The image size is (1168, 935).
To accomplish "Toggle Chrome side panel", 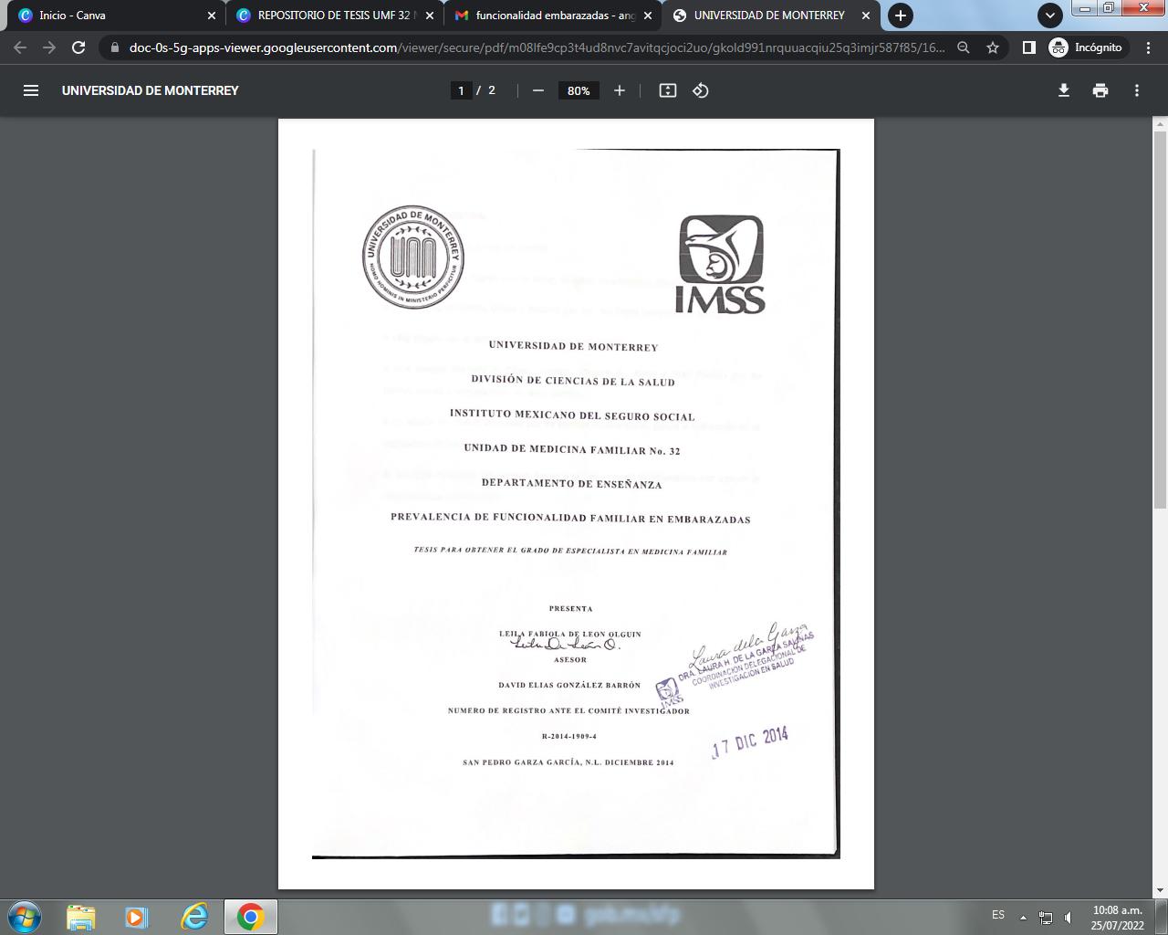I will click(x=1028, y=47).
